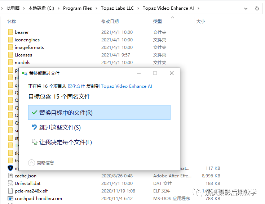Expand chevron after Topaz Labs LLC breadcrumb
This screenshot has width=265, height=204.
pos(138,8)
